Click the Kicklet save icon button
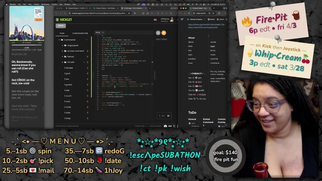 click(158, 33)
